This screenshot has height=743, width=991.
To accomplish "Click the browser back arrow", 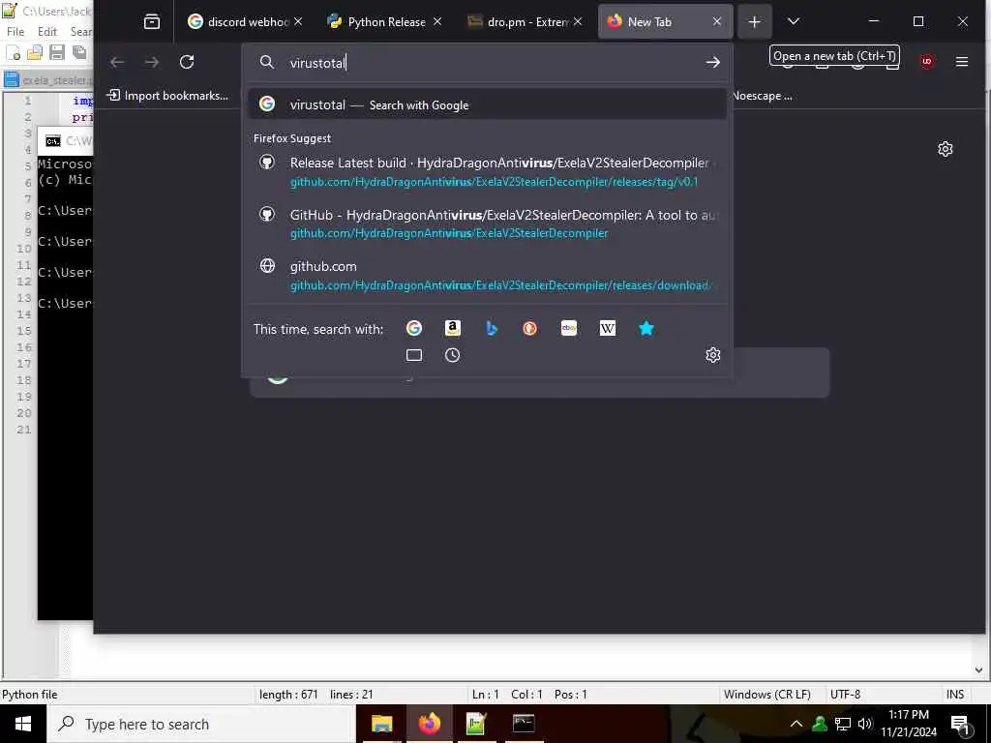I will (x=117, y=62).
